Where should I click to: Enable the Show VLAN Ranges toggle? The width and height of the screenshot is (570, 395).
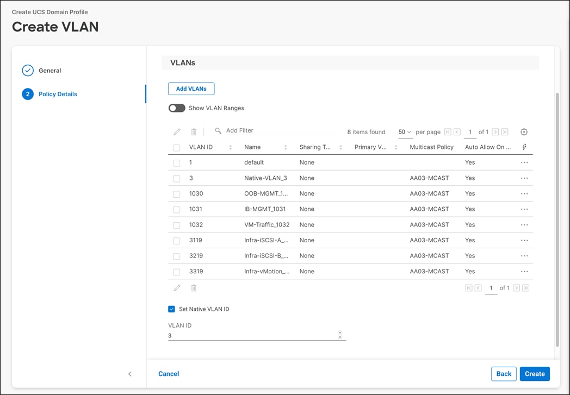[x=176, y=108]
